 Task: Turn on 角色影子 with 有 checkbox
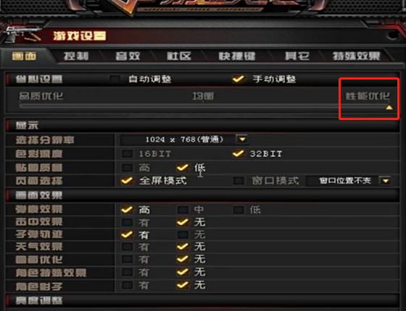(127, 285)
